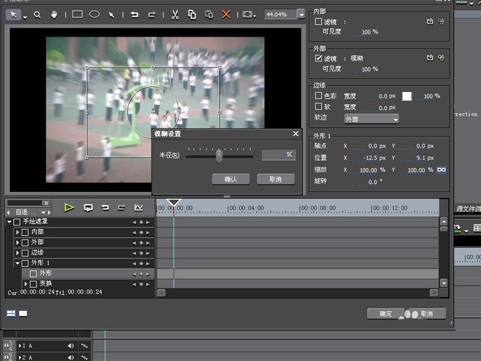This screenshot has width=481, height=361.
Task: Click the timeline redo icon
Action: (x=121, y=208)
